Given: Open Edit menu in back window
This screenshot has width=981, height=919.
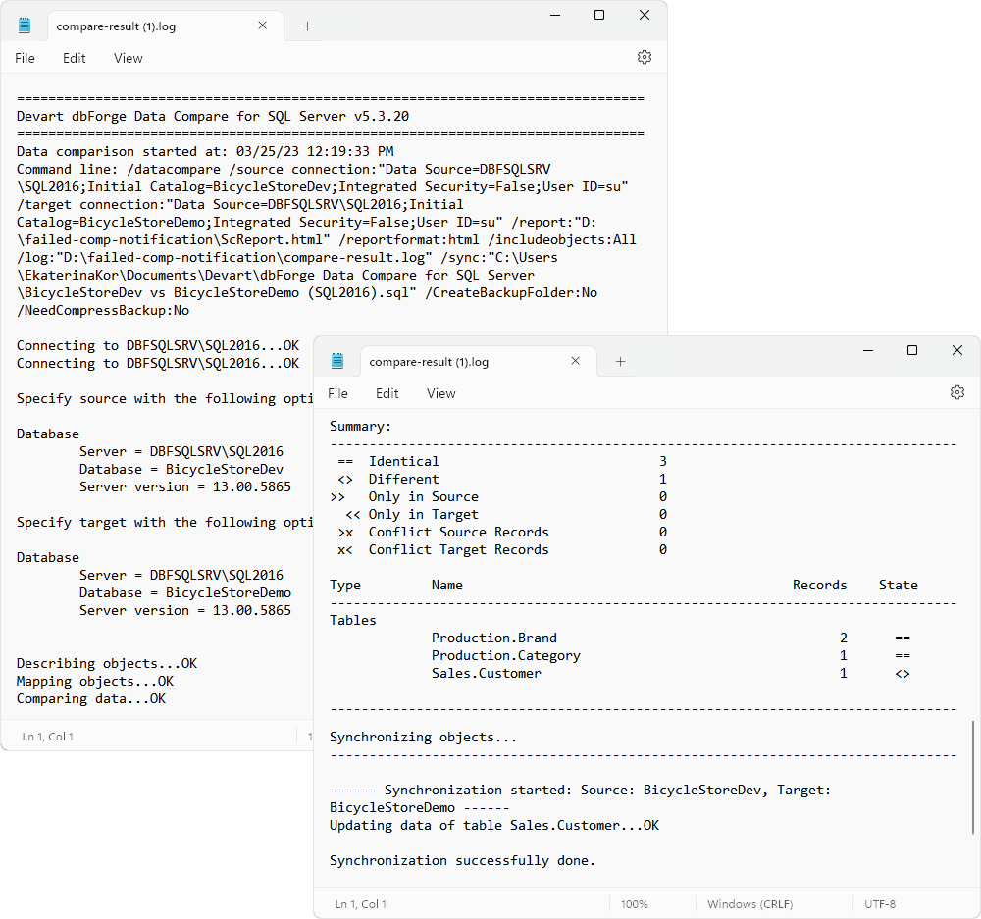Looking at the screenshot, I should click(74, 58).
